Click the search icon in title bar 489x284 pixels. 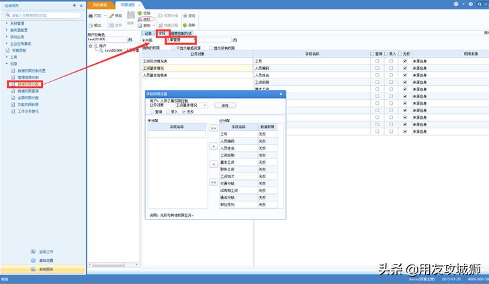pyautogui.click(x=480, y=4)
